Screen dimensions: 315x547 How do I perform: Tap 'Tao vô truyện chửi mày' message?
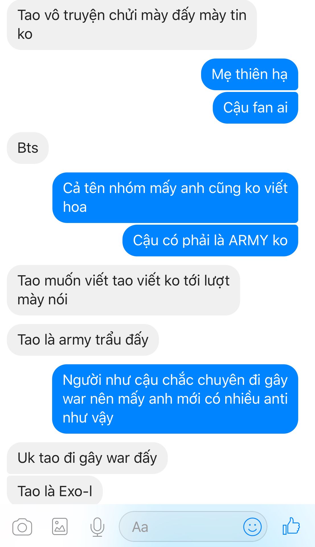(132, 25)
